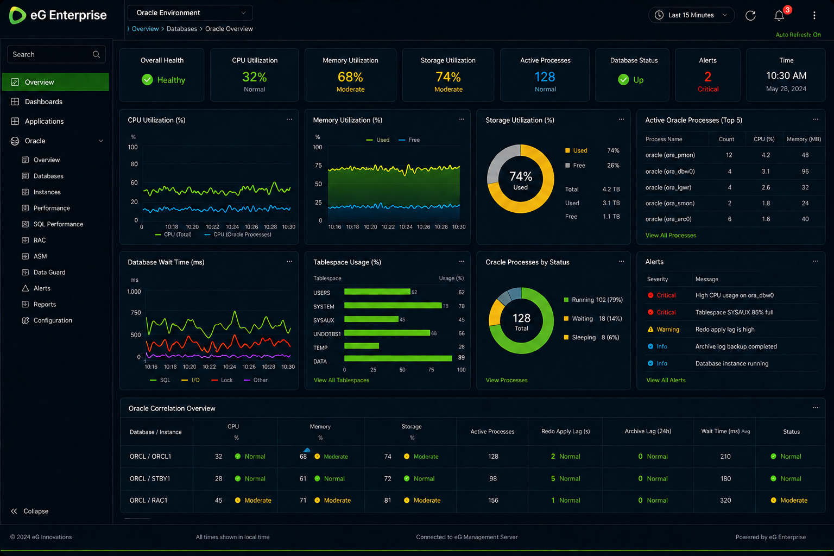Click Tablespace SYSAUX 85% full alert

coord(734,312)
